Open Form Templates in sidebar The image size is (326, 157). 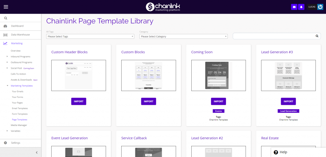[20, 114]
